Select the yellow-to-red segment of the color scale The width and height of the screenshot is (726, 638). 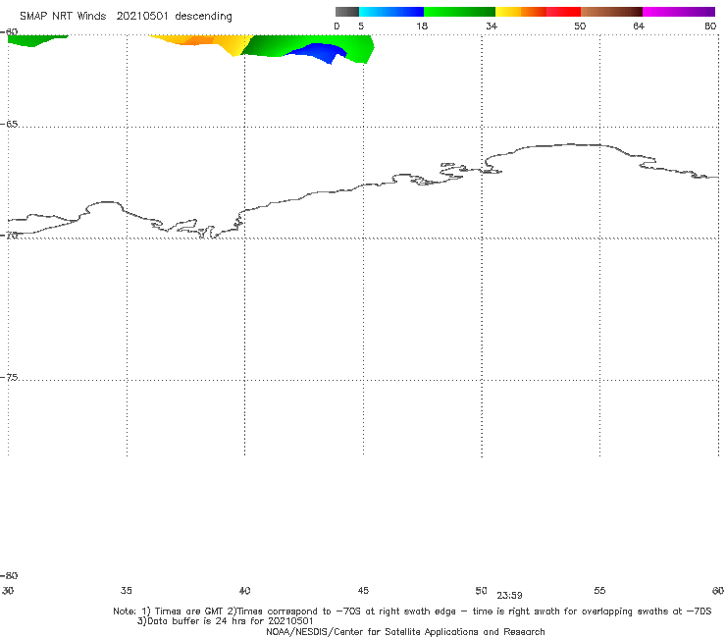point(538,12)
